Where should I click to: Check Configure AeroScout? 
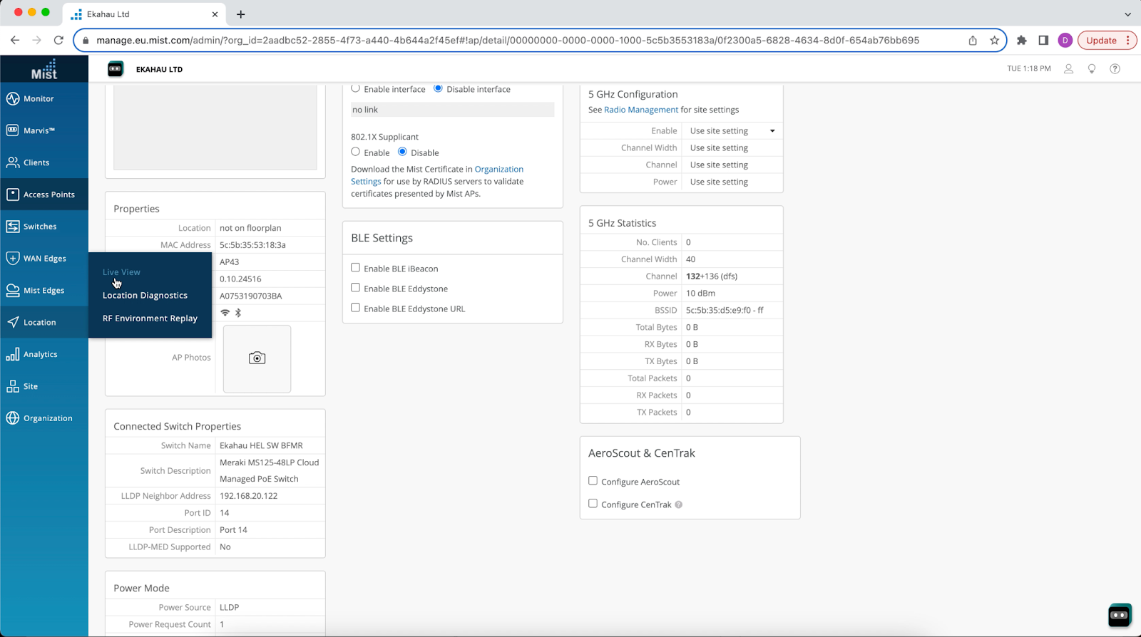point(593,481)
